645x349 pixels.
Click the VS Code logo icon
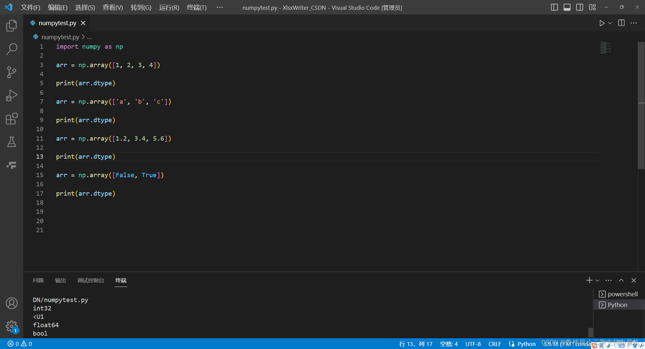8,7
